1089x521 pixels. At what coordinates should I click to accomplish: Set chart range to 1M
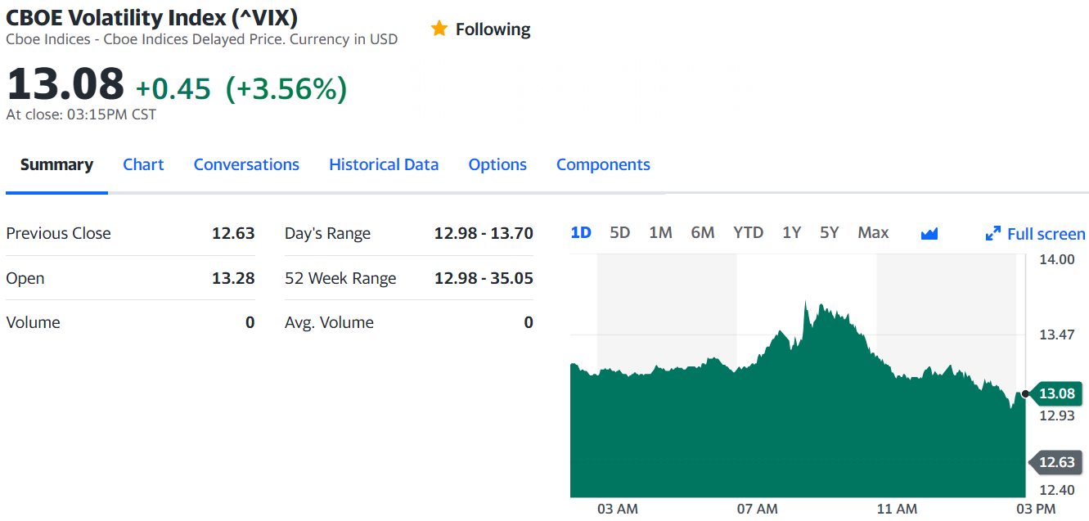point(660,232)
